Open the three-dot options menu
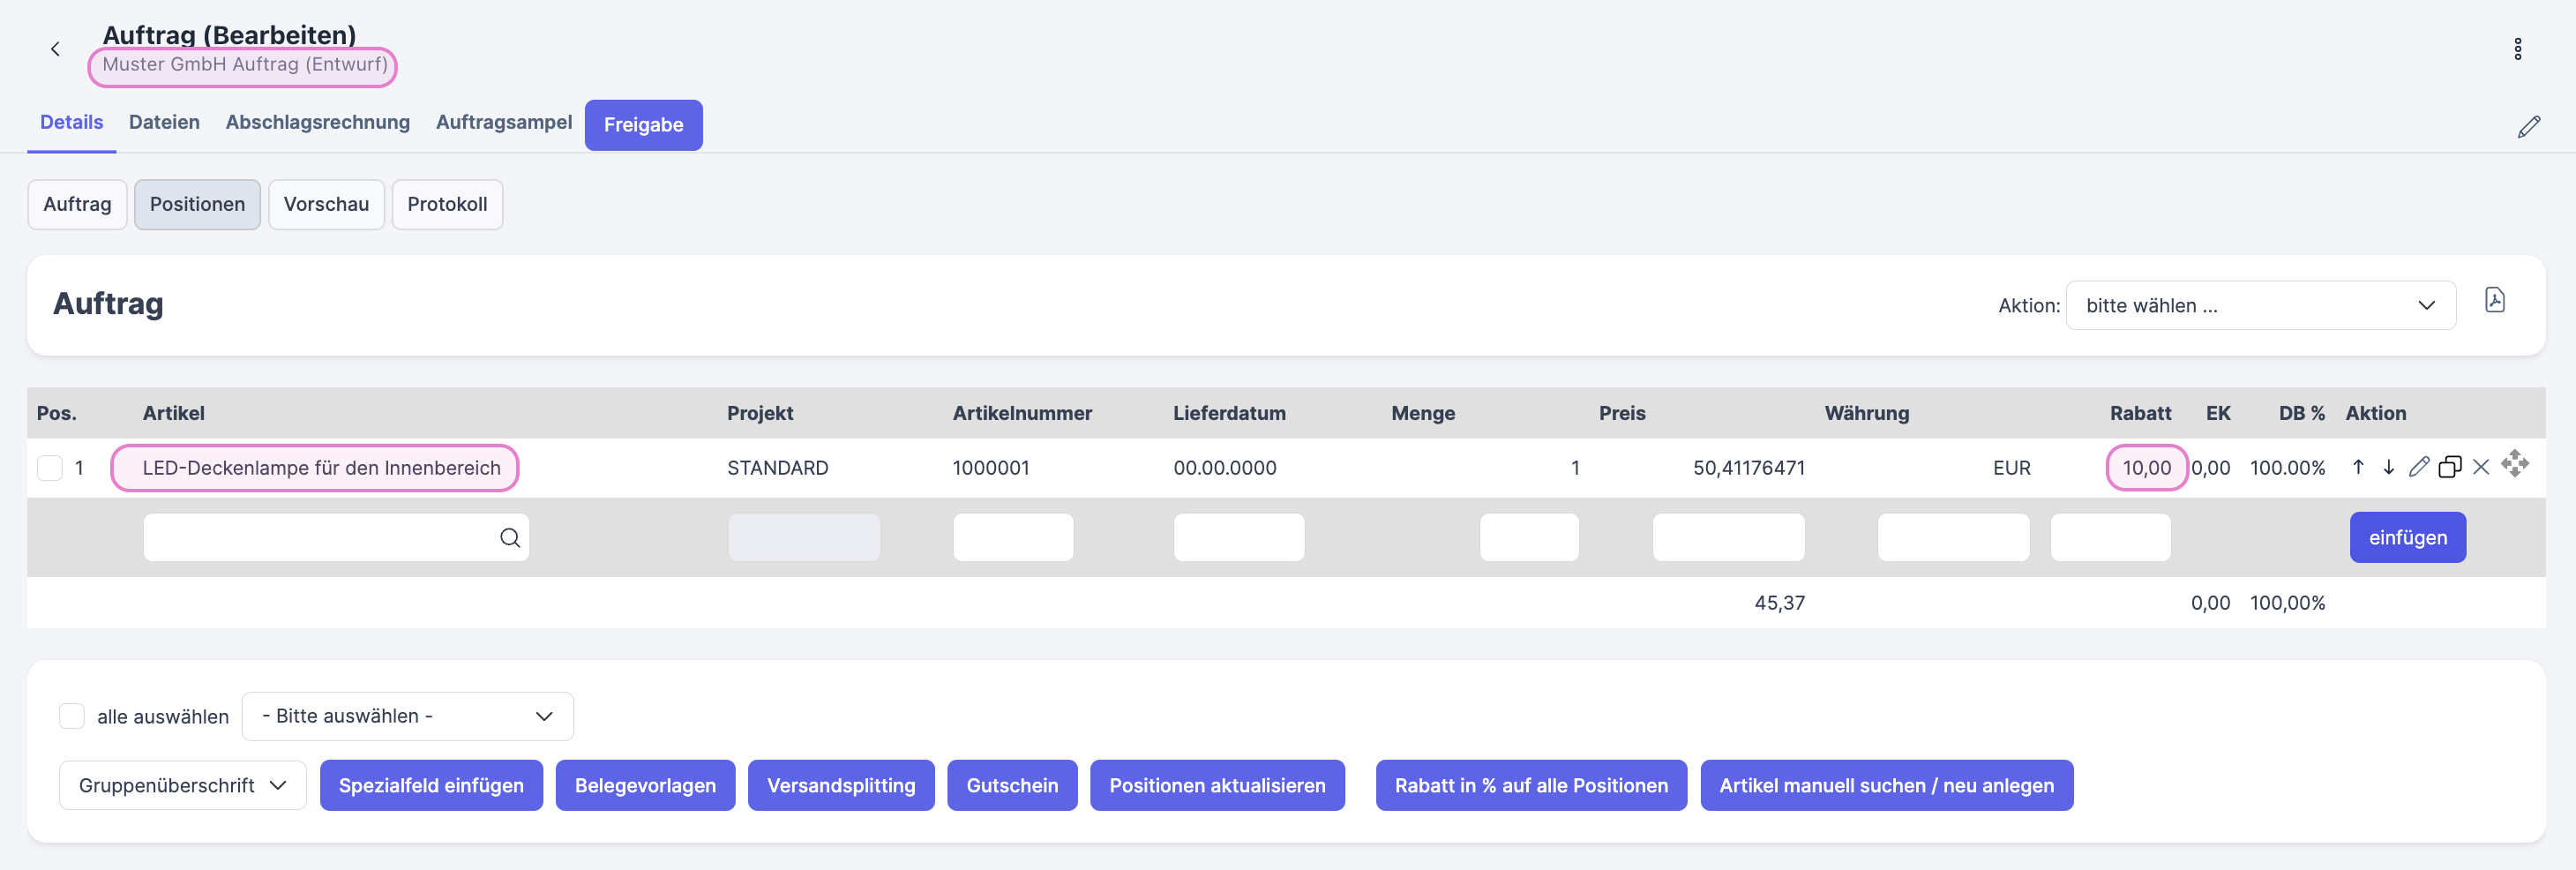2576x870 pixels. 2517,49
